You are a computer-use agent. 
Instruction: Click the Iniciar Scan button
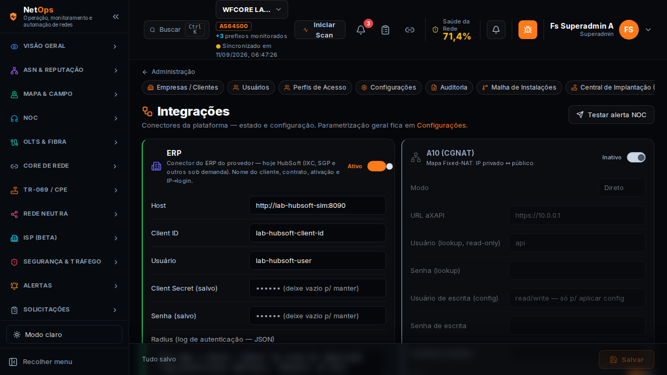tap(320, 30)
